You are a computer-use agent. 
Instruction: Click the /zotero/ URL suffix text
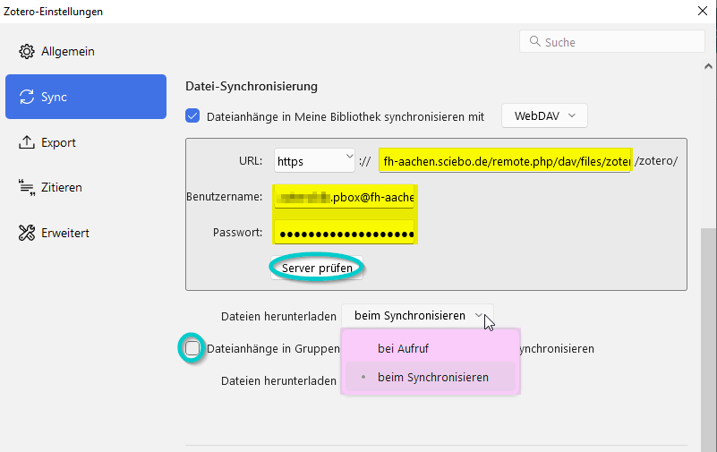pos(656,161)
